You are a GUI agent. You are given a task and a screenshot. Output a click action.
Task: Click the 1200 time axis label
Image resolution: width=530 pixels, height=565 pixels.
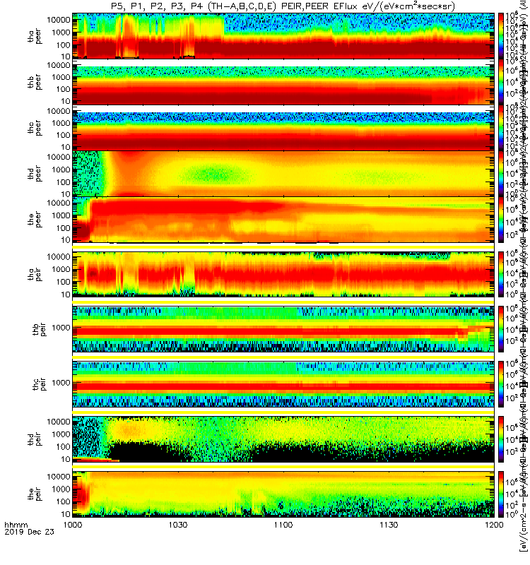click(494, 525)
